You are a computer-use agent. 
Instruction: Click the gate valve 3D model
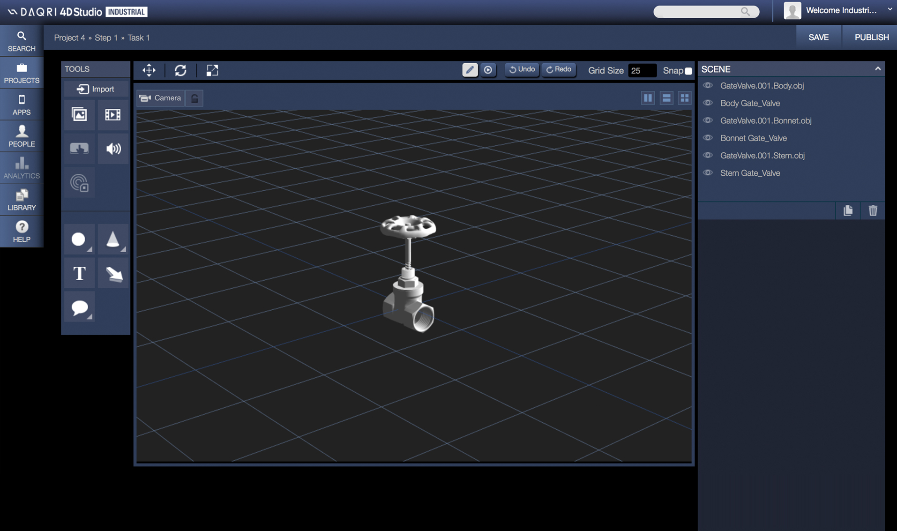click(x=408, y=273)
